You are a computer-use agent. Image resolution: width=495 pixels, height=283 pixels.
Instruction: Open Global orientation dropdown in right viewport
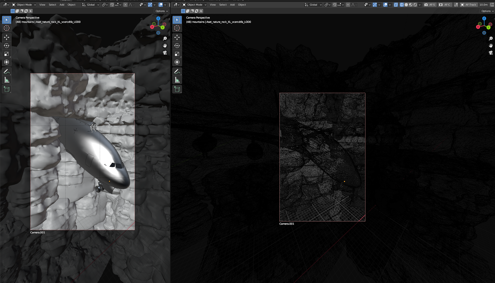click(313, 5)
